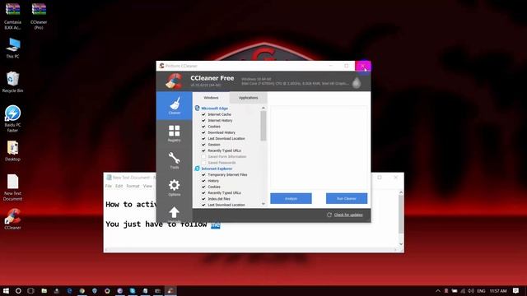Collapse the Internet Explorer category header
Screen dimensions: 527x296
coord(217,169)
